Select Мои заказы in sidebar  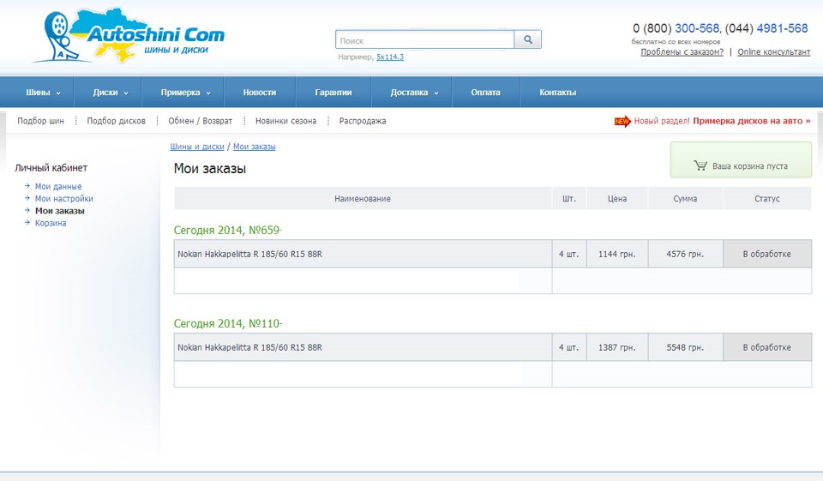[60, 211]
